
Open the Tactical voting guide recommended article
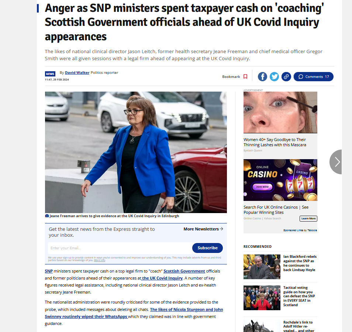pos(299,296)
